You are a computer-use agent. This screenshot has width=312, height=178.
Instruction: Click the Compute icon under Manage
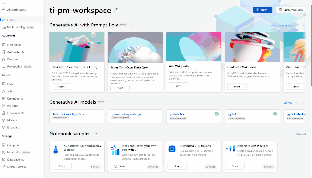(4, 145)
